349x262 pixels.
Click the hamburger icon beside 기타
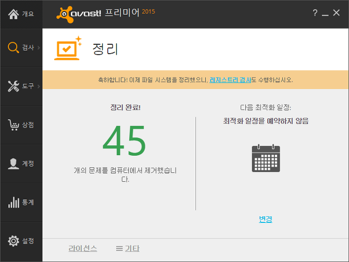click(119, 248)
